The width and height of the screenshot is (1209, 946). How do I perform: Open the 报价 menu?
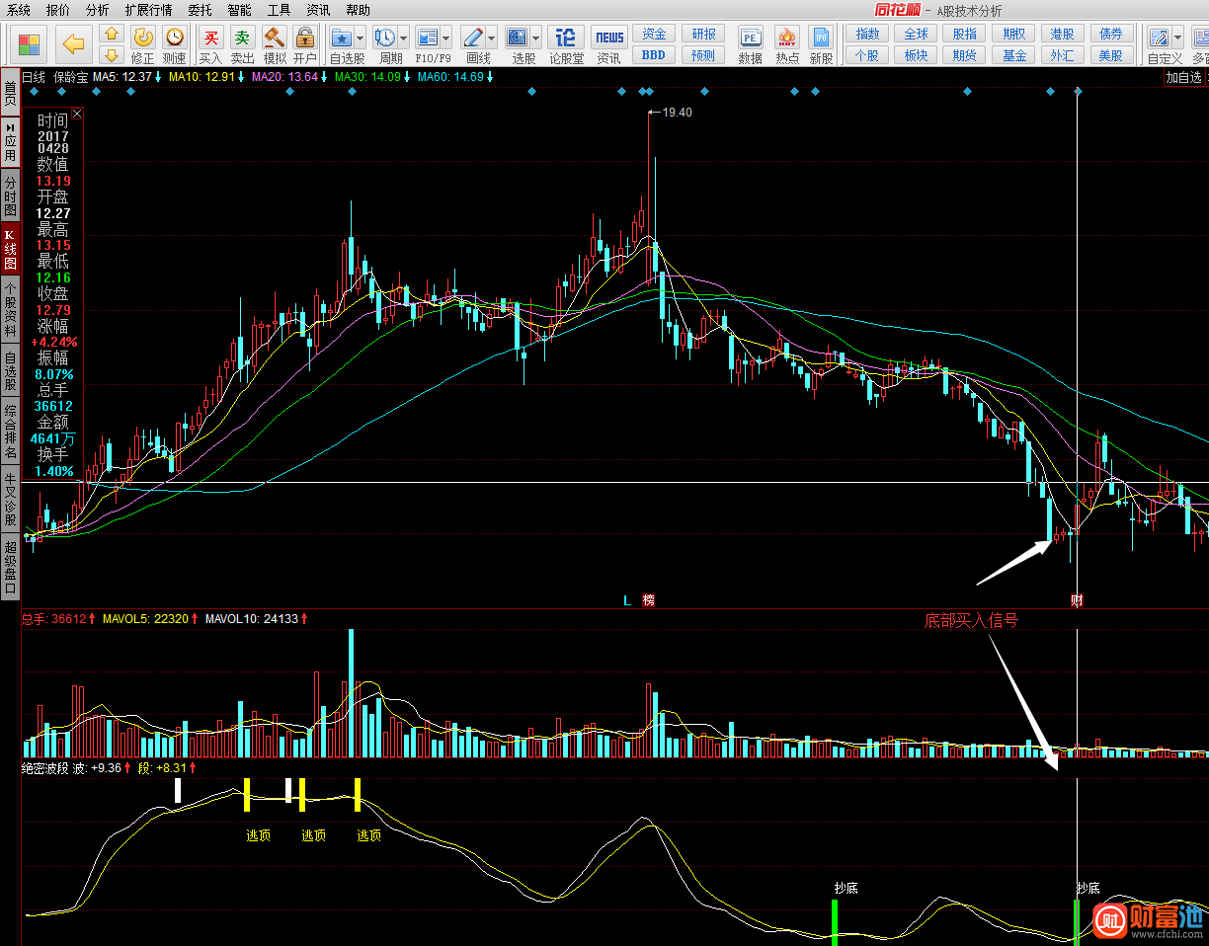click(58, 10)
